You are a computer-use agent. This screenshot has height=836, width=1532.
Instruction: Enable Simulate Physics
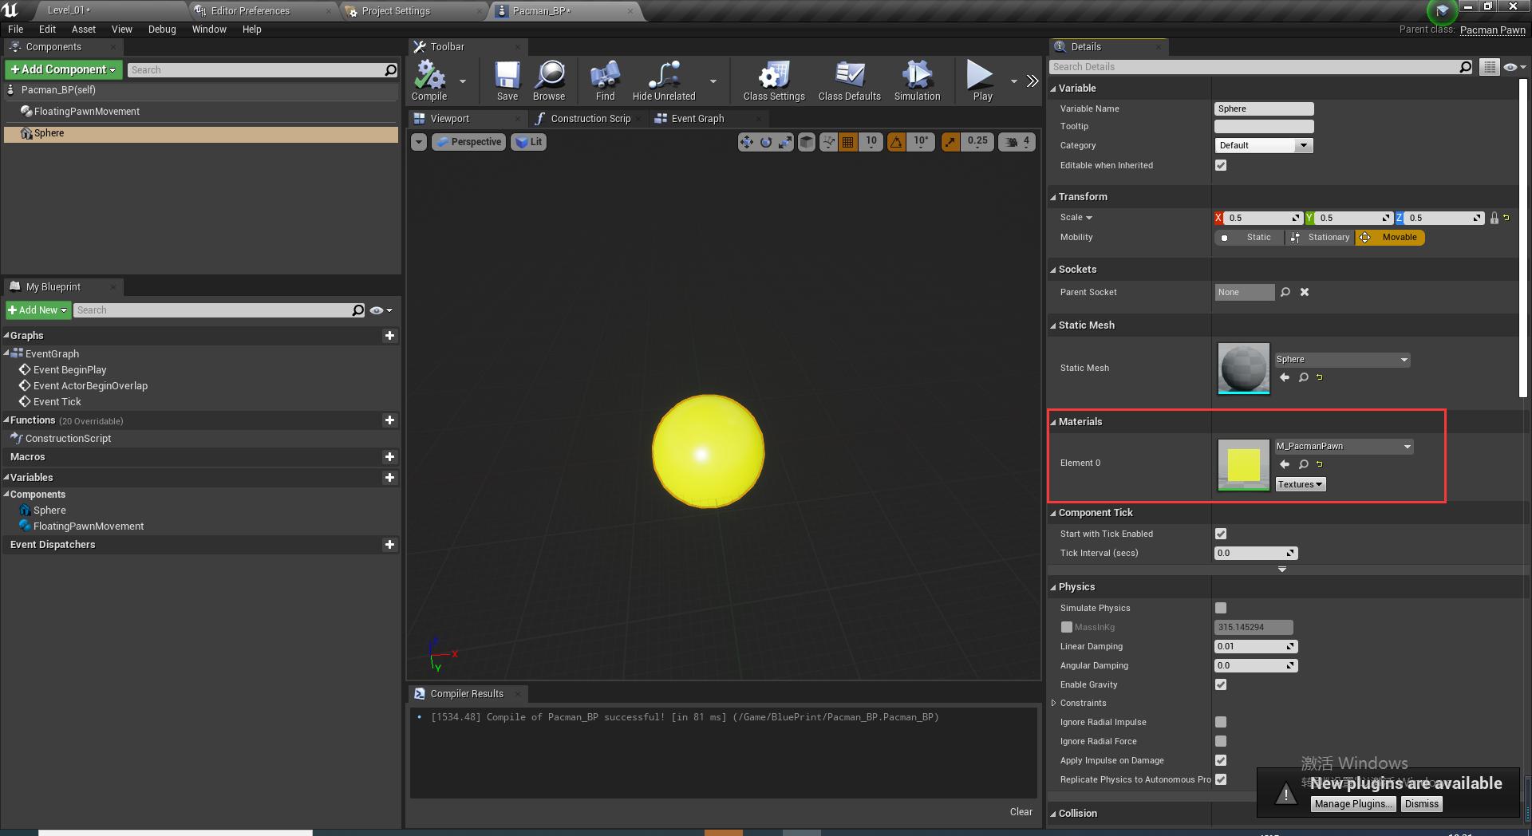1220,607
